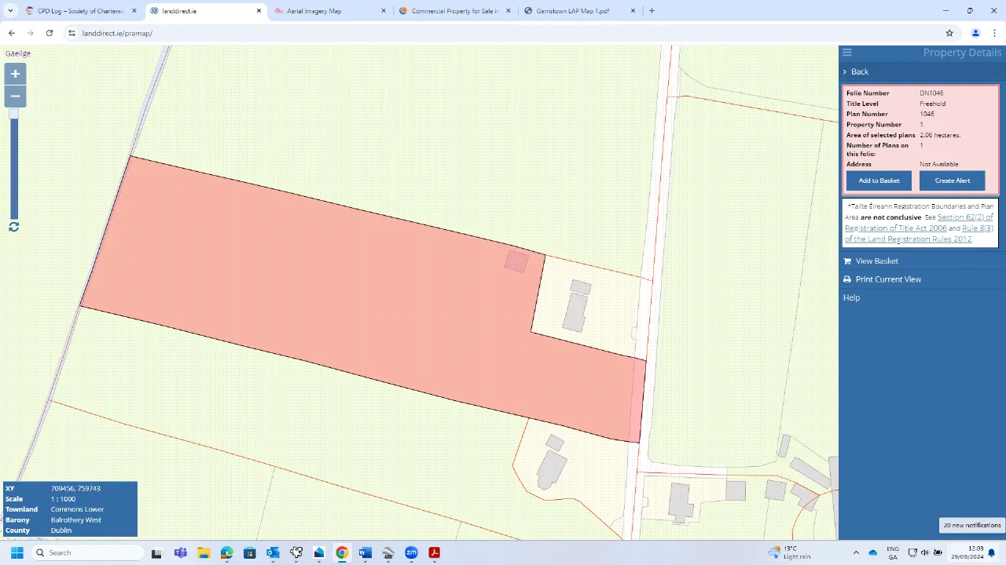Open the Garristown LAP Map 1.pdf tab
1006x565 pixels.
click(574, 10)
